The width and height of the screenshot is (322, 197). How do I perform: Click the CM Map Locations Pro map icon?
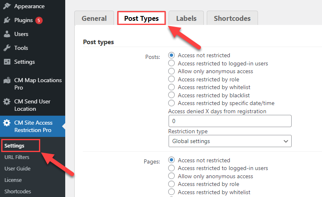7,80
